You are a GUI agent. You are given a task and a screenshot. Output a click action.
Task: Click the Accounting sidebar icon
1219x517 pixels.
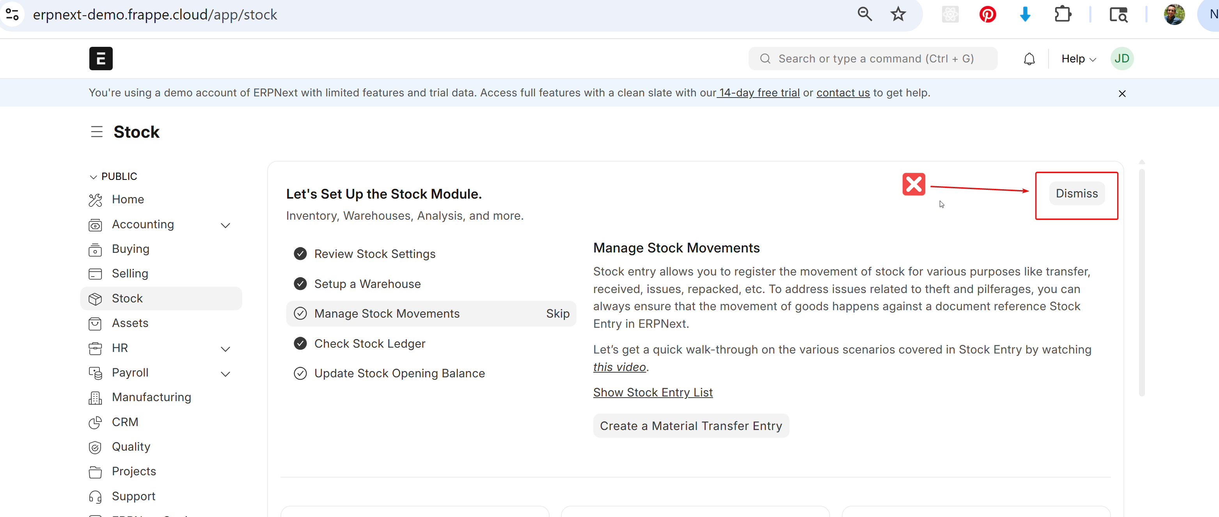click(x=95, y=225)
